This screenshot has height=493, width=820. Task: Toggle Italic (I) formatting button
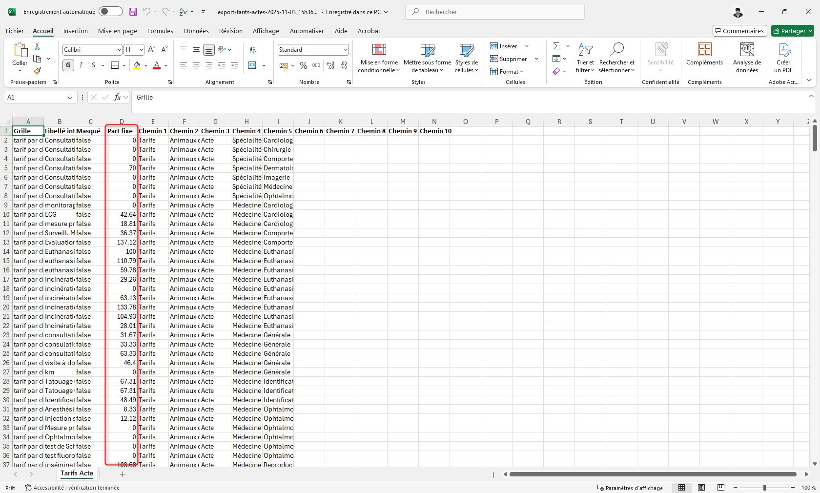coord(81,65)
